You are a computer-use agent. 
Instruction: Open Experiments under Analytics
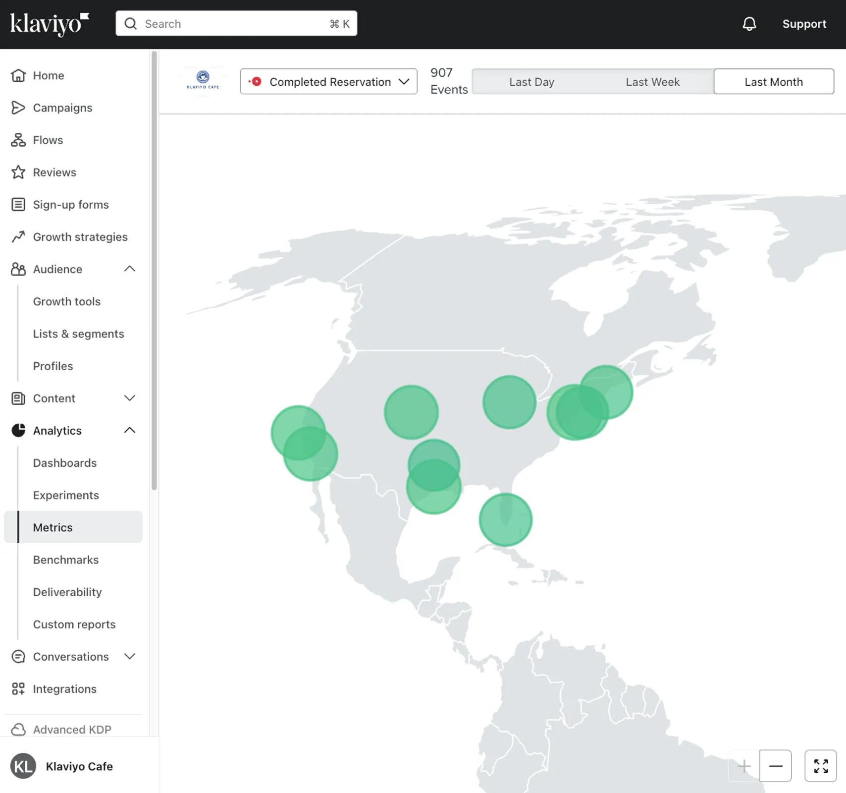coord(66,495)
